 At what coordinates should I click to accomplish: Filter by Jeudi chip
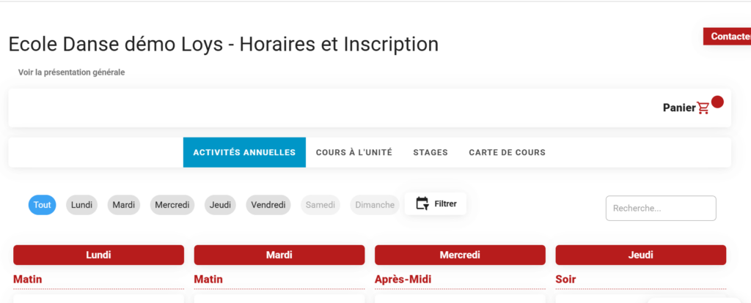(220, 205)
